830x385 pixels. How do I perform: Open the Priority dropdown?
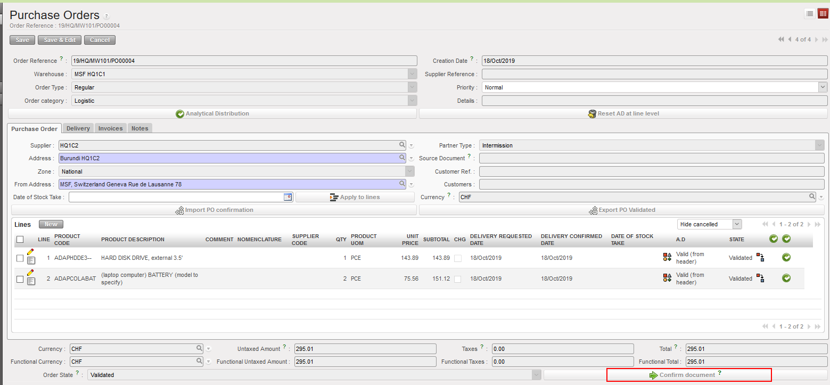coord(823,87)
